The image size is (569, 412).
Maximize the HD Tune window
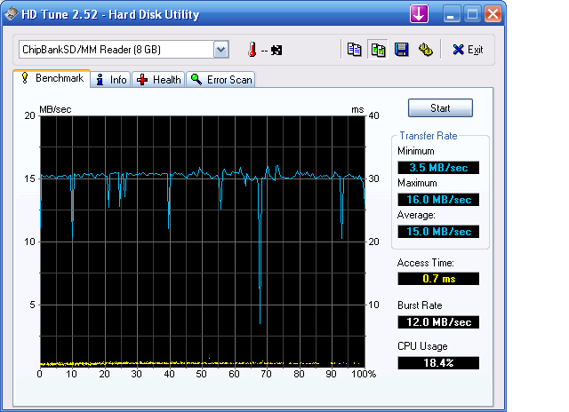tap(472, 14)
